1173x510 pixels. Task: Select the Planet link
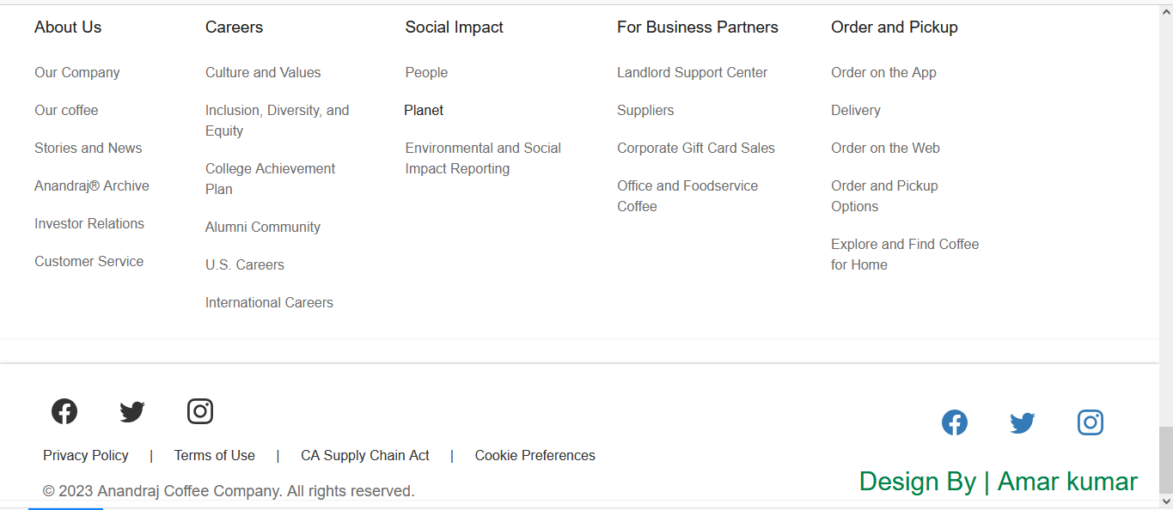pyautogui.click(x=424, y=111)
